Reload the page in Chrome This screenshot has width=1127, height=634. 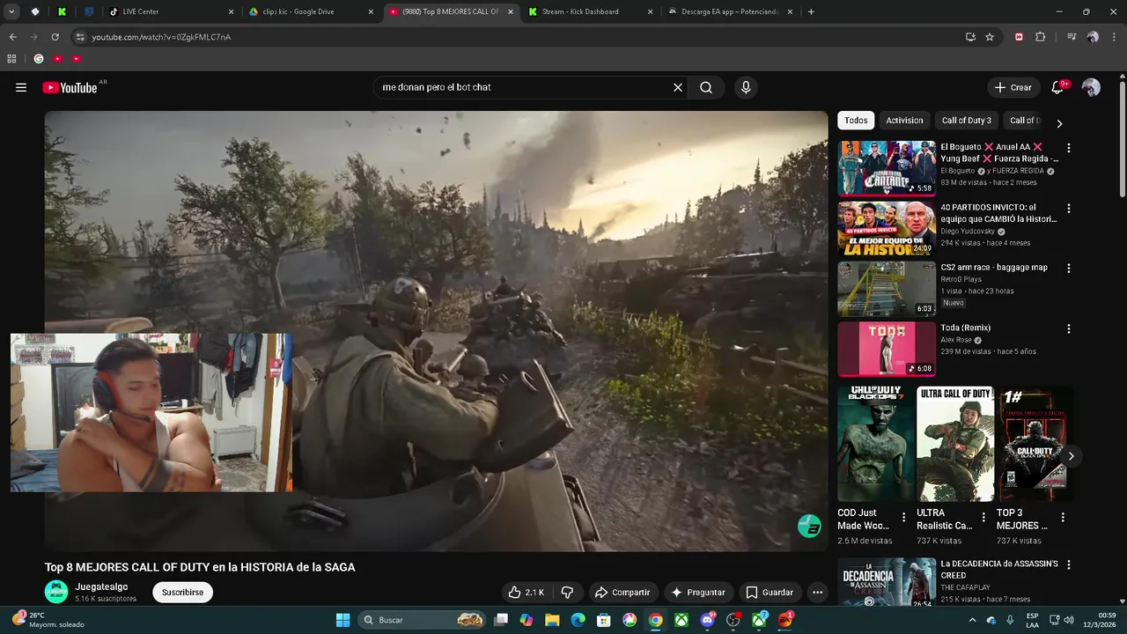pos(55,37)
